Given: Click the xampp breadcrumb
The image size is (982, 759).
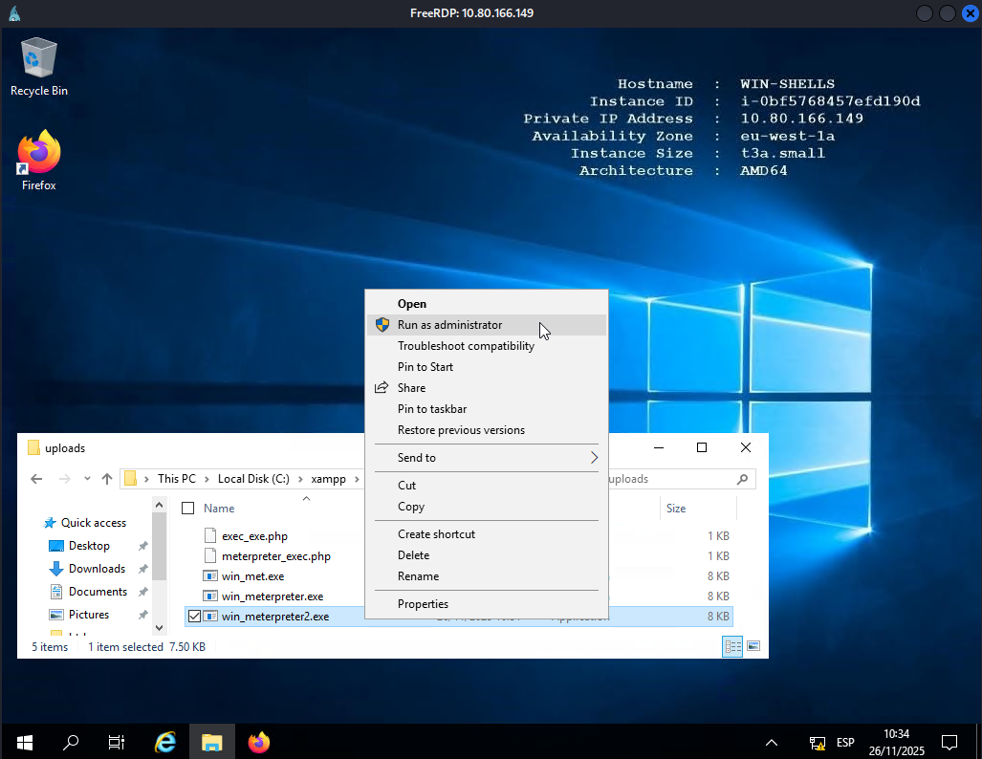Looking at the screenshot, I should pos(328,479).
